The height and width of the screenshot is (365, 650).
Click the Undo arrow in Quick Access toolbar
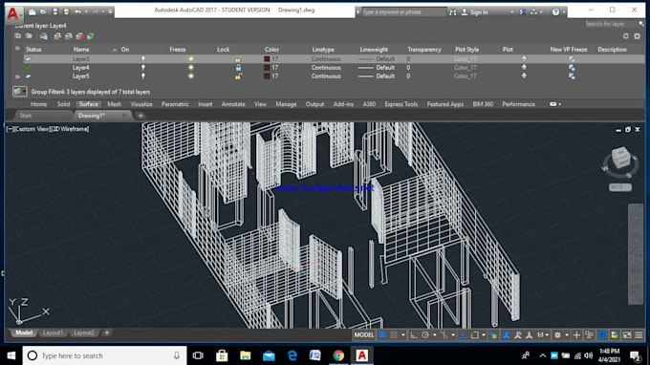point(77,12)
